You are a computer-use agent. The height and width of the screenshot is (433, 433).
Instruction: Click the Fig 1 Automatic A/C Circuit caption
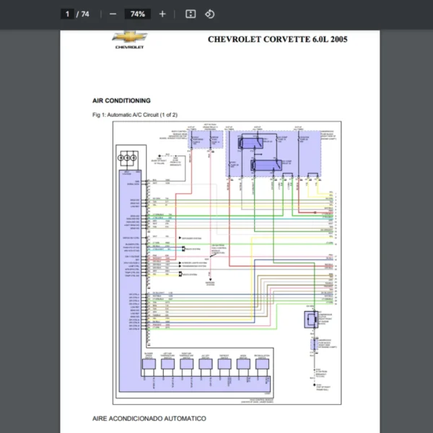(135, 115)
